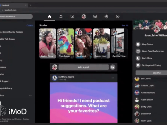Screen dimensions: 167x125
Task: Click the Settings and Privacy gear icon
Action: 138,65
